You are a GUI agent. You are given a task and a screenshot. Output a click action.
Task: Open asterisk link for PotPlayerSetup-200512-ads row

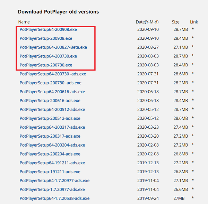[x=193, y=118]
